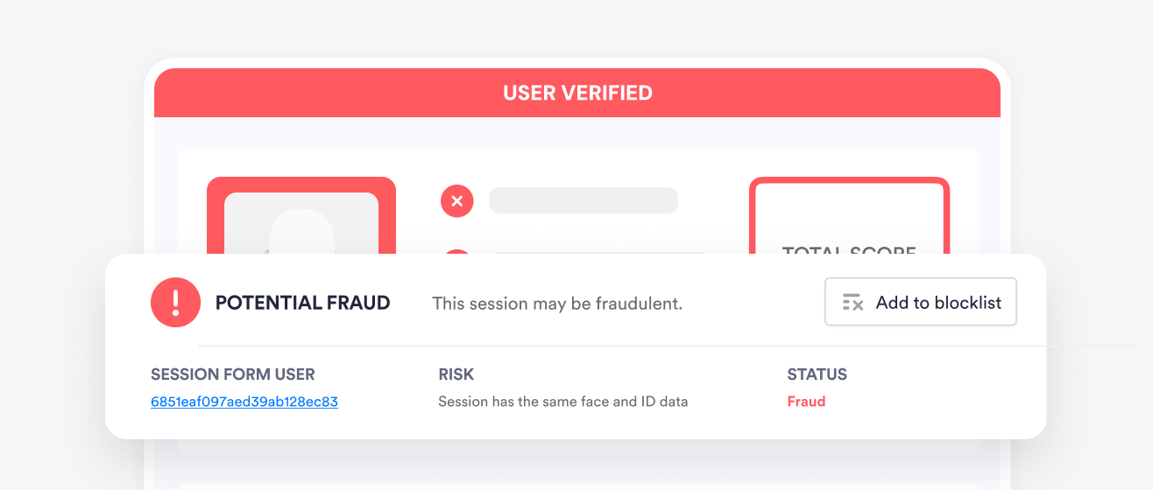This screenshot has height=490, width=1153.
Task: Click the red X icon beside the first gray bar
Action: coord(456,201)
